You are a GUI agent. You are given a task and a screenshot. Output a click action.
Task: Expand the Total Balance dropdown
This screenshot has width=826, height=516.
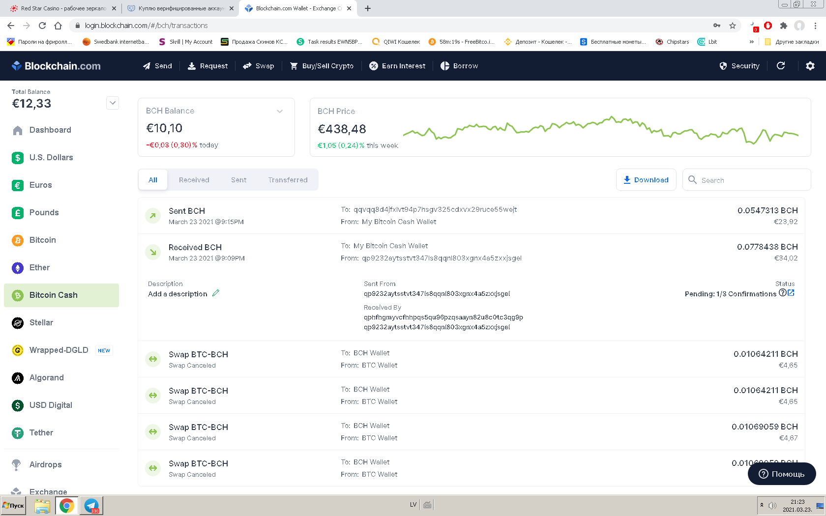point(113,103)
